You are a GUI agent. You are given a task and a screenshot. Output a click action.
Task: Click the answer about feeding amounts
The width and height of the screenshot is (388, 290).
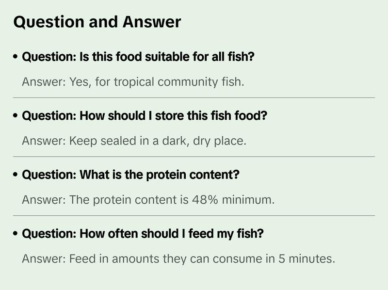pyautogui.click(x=178, y=259)
